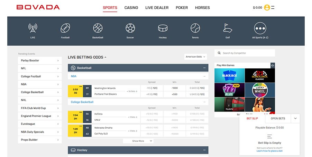
Task: Bet Wizards spread -9.5 (-120)
Action: click(152, 88)
